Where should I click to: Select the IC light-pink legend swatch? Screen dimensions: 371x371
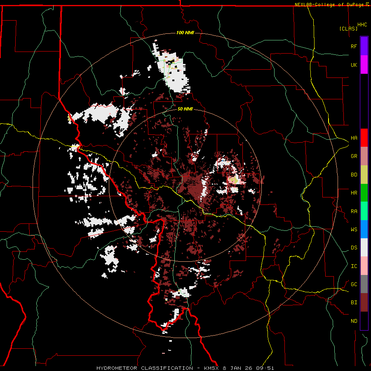click(x=364, y=266)
